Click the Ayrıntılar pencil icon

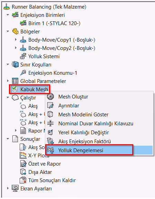pyautogui.click(x=50, y=105)
